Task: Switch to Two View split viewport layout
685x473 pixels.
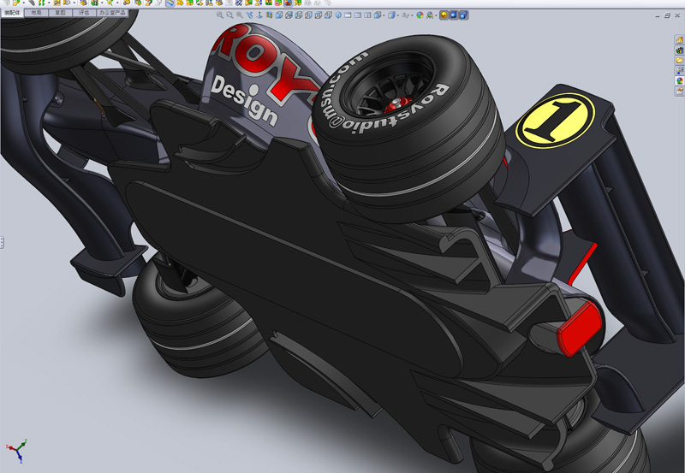Action: (358, 15)
